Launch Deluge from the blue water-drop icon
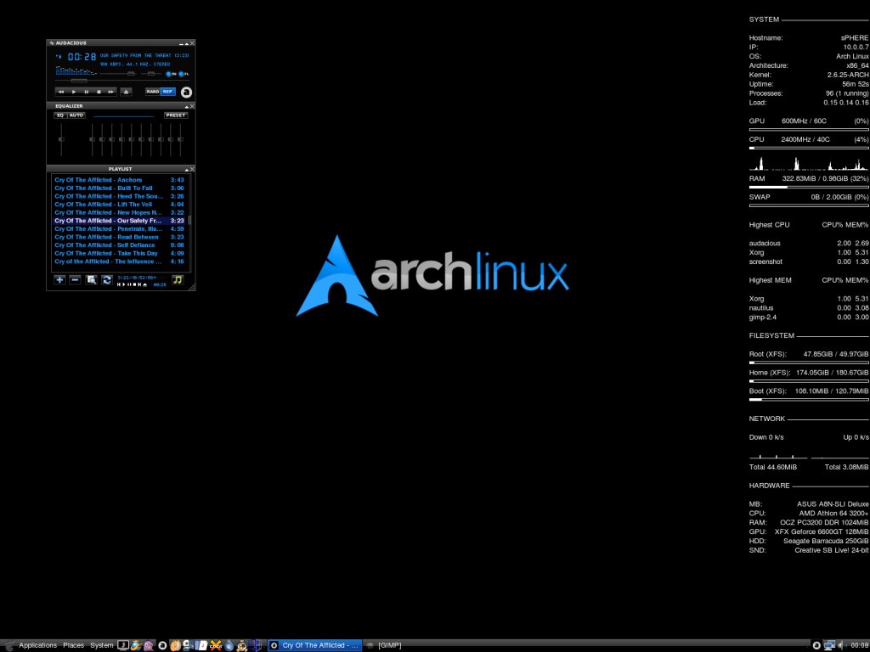The height and width of the screenshot is (652, 870). (x=229, y=645)
